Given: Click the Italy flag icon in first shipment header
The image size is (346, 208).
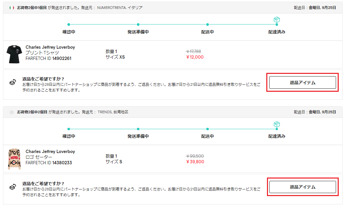Looking at the screenshot, I should [x=12, y=8].
